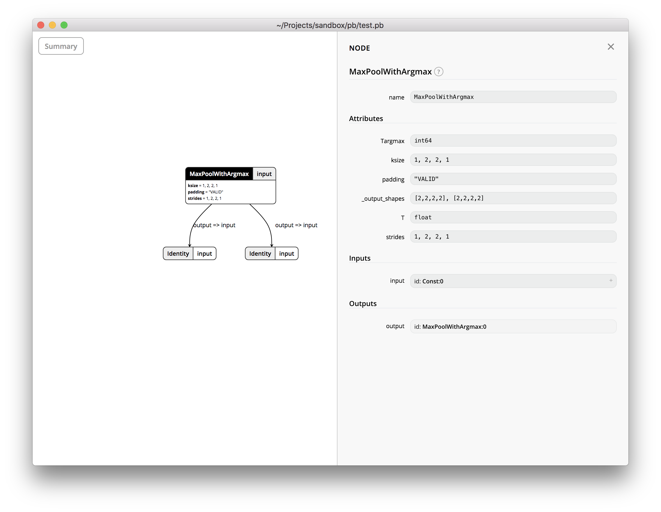Screen dimensions: 661x512
Task: Select the left Identity node
Action: coord(178,254)
